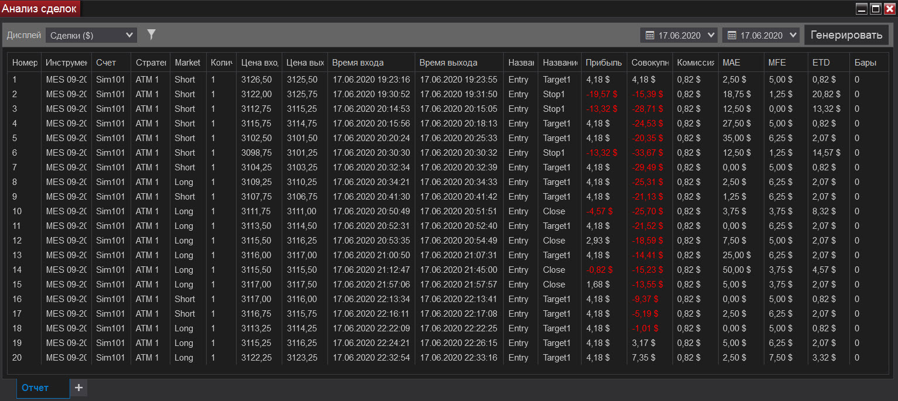
Task: Select exit time 17.06.2020 21:45:00
Action: 459,270
